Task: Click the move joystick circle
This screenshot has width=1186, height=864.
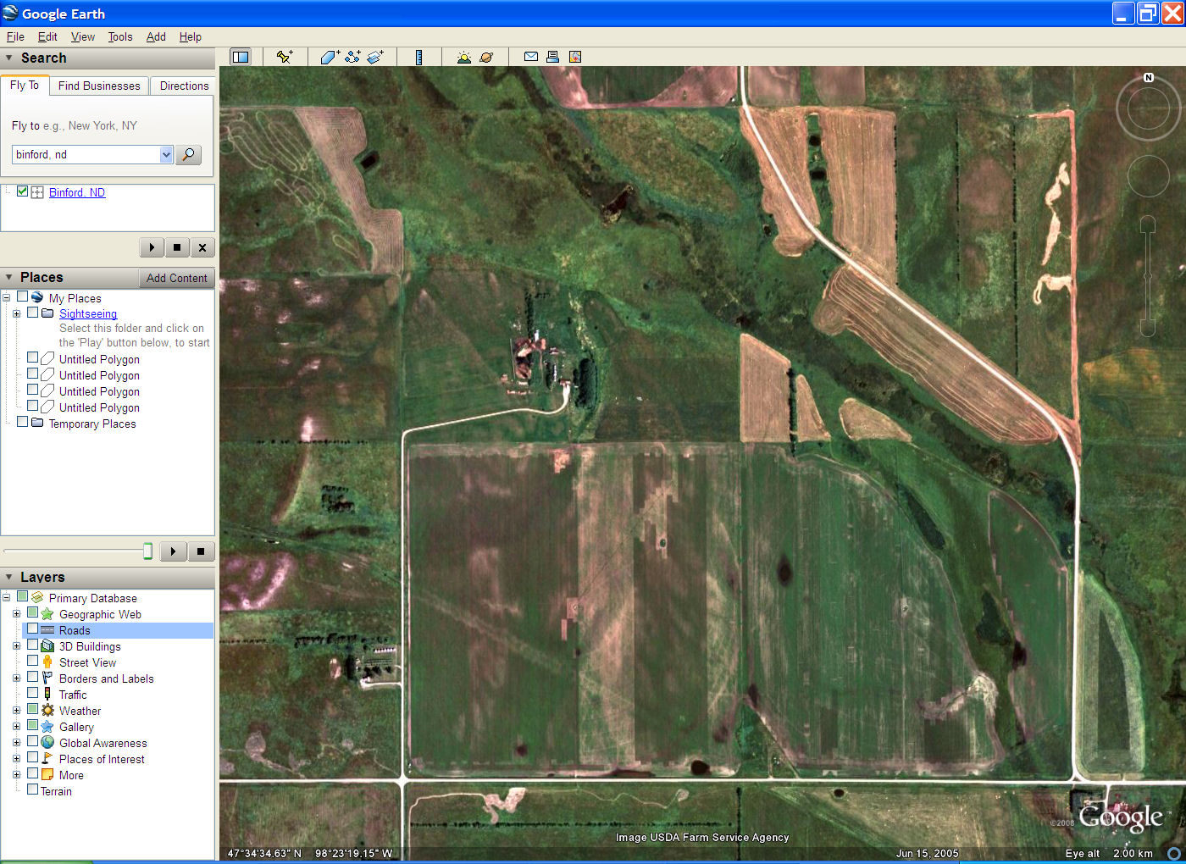Action: (1148, 176)
